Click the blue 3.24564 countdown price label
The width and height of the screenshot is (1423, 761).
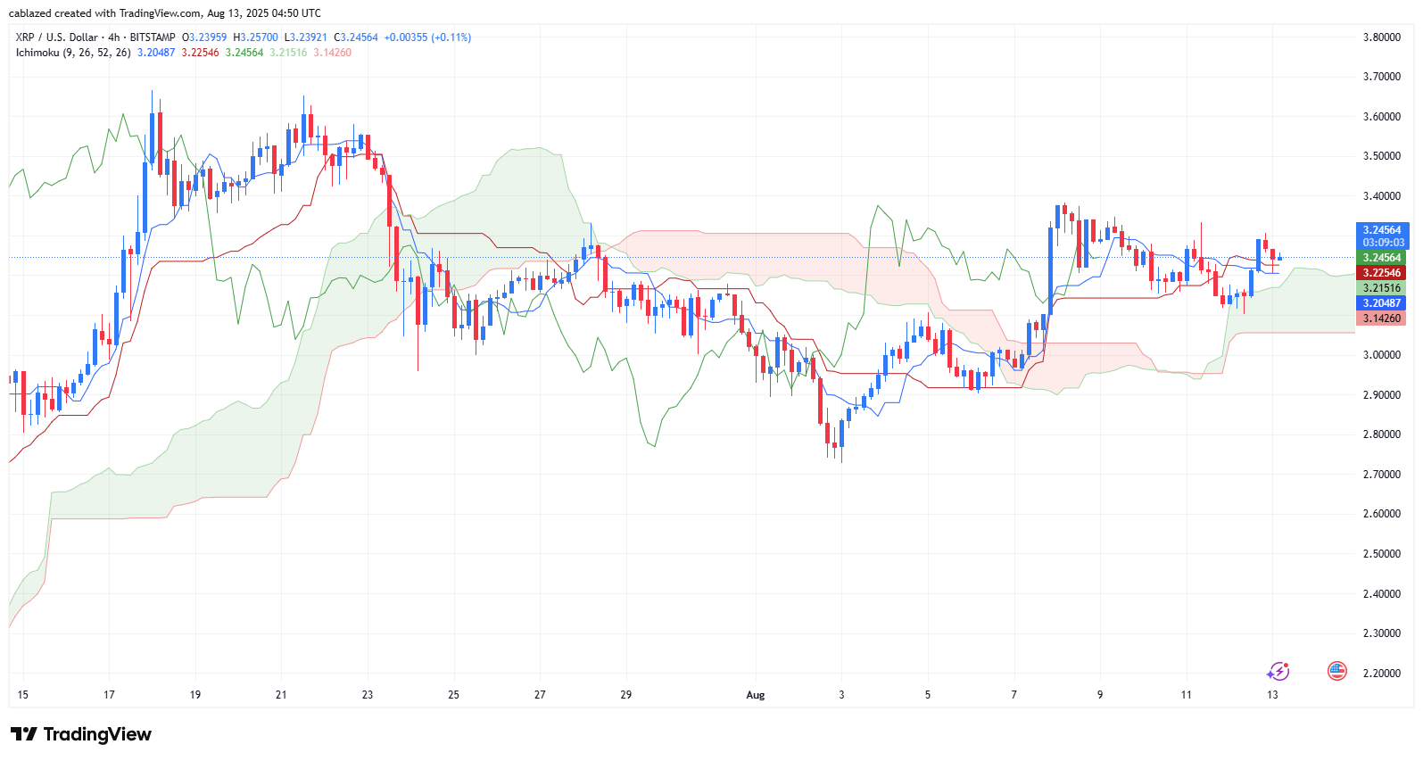[1382, 236]
